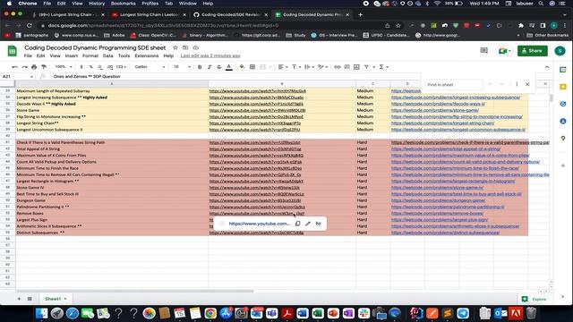This screenshot has width=573, height=322.
Task: Remove link in the link popup
Action: click(318, 224)
